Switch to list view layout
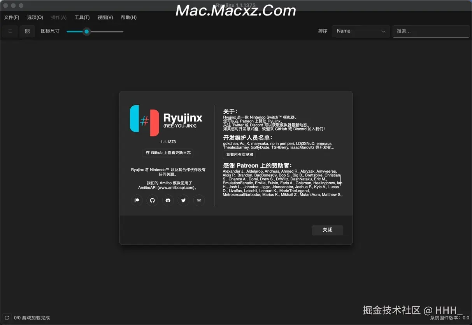The height and width of the screenshot is (325, 472). point(10,31)
